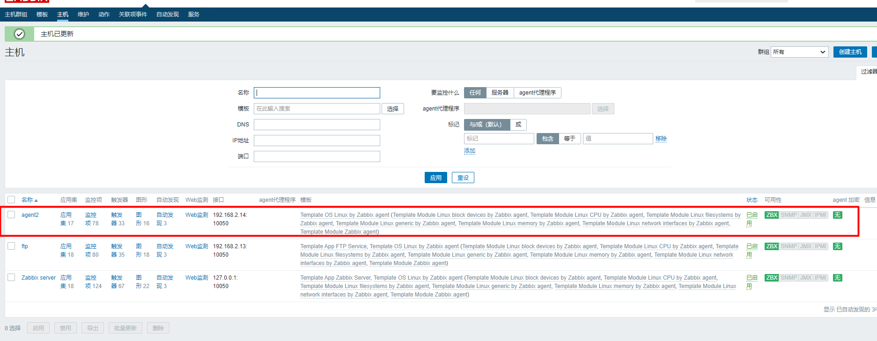Check the agent2 row checkbox
The width and height of the screenshot is (877, 341).
coord(11,215)
